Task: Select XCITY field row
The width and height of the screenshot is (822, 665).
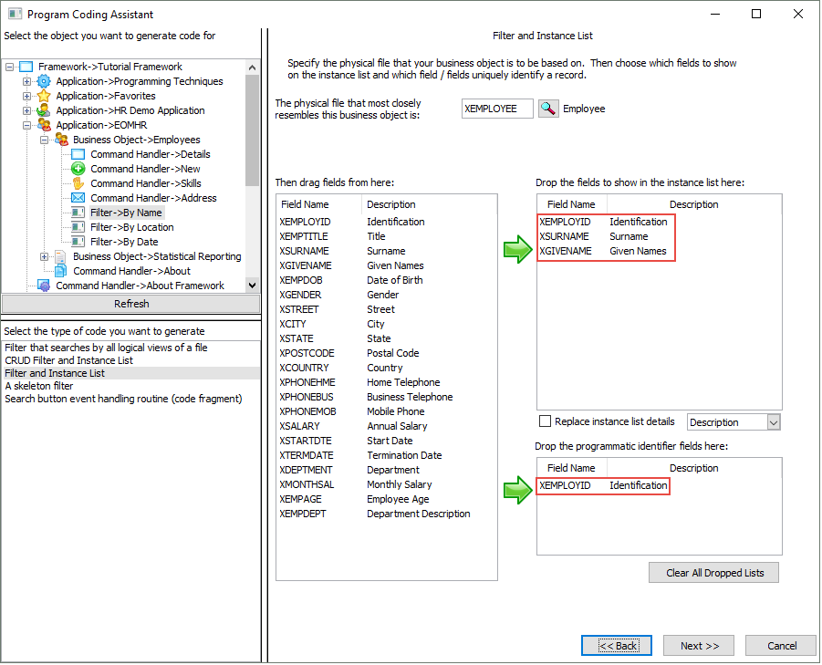Action: [386, 325]
